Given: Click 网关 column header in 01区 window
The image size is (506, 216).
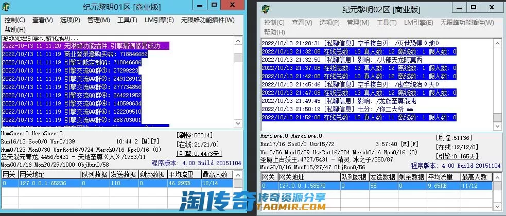Looking at the screenshot, I should [x=10, y=175].
